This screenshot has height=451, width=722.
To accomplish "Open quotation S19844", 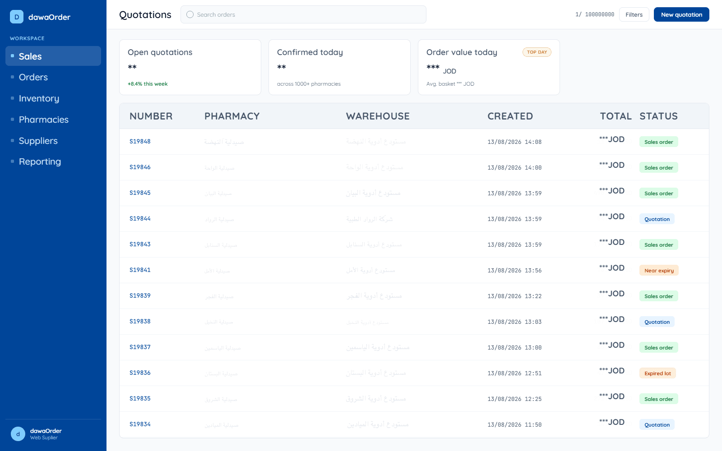I will 140,219.
